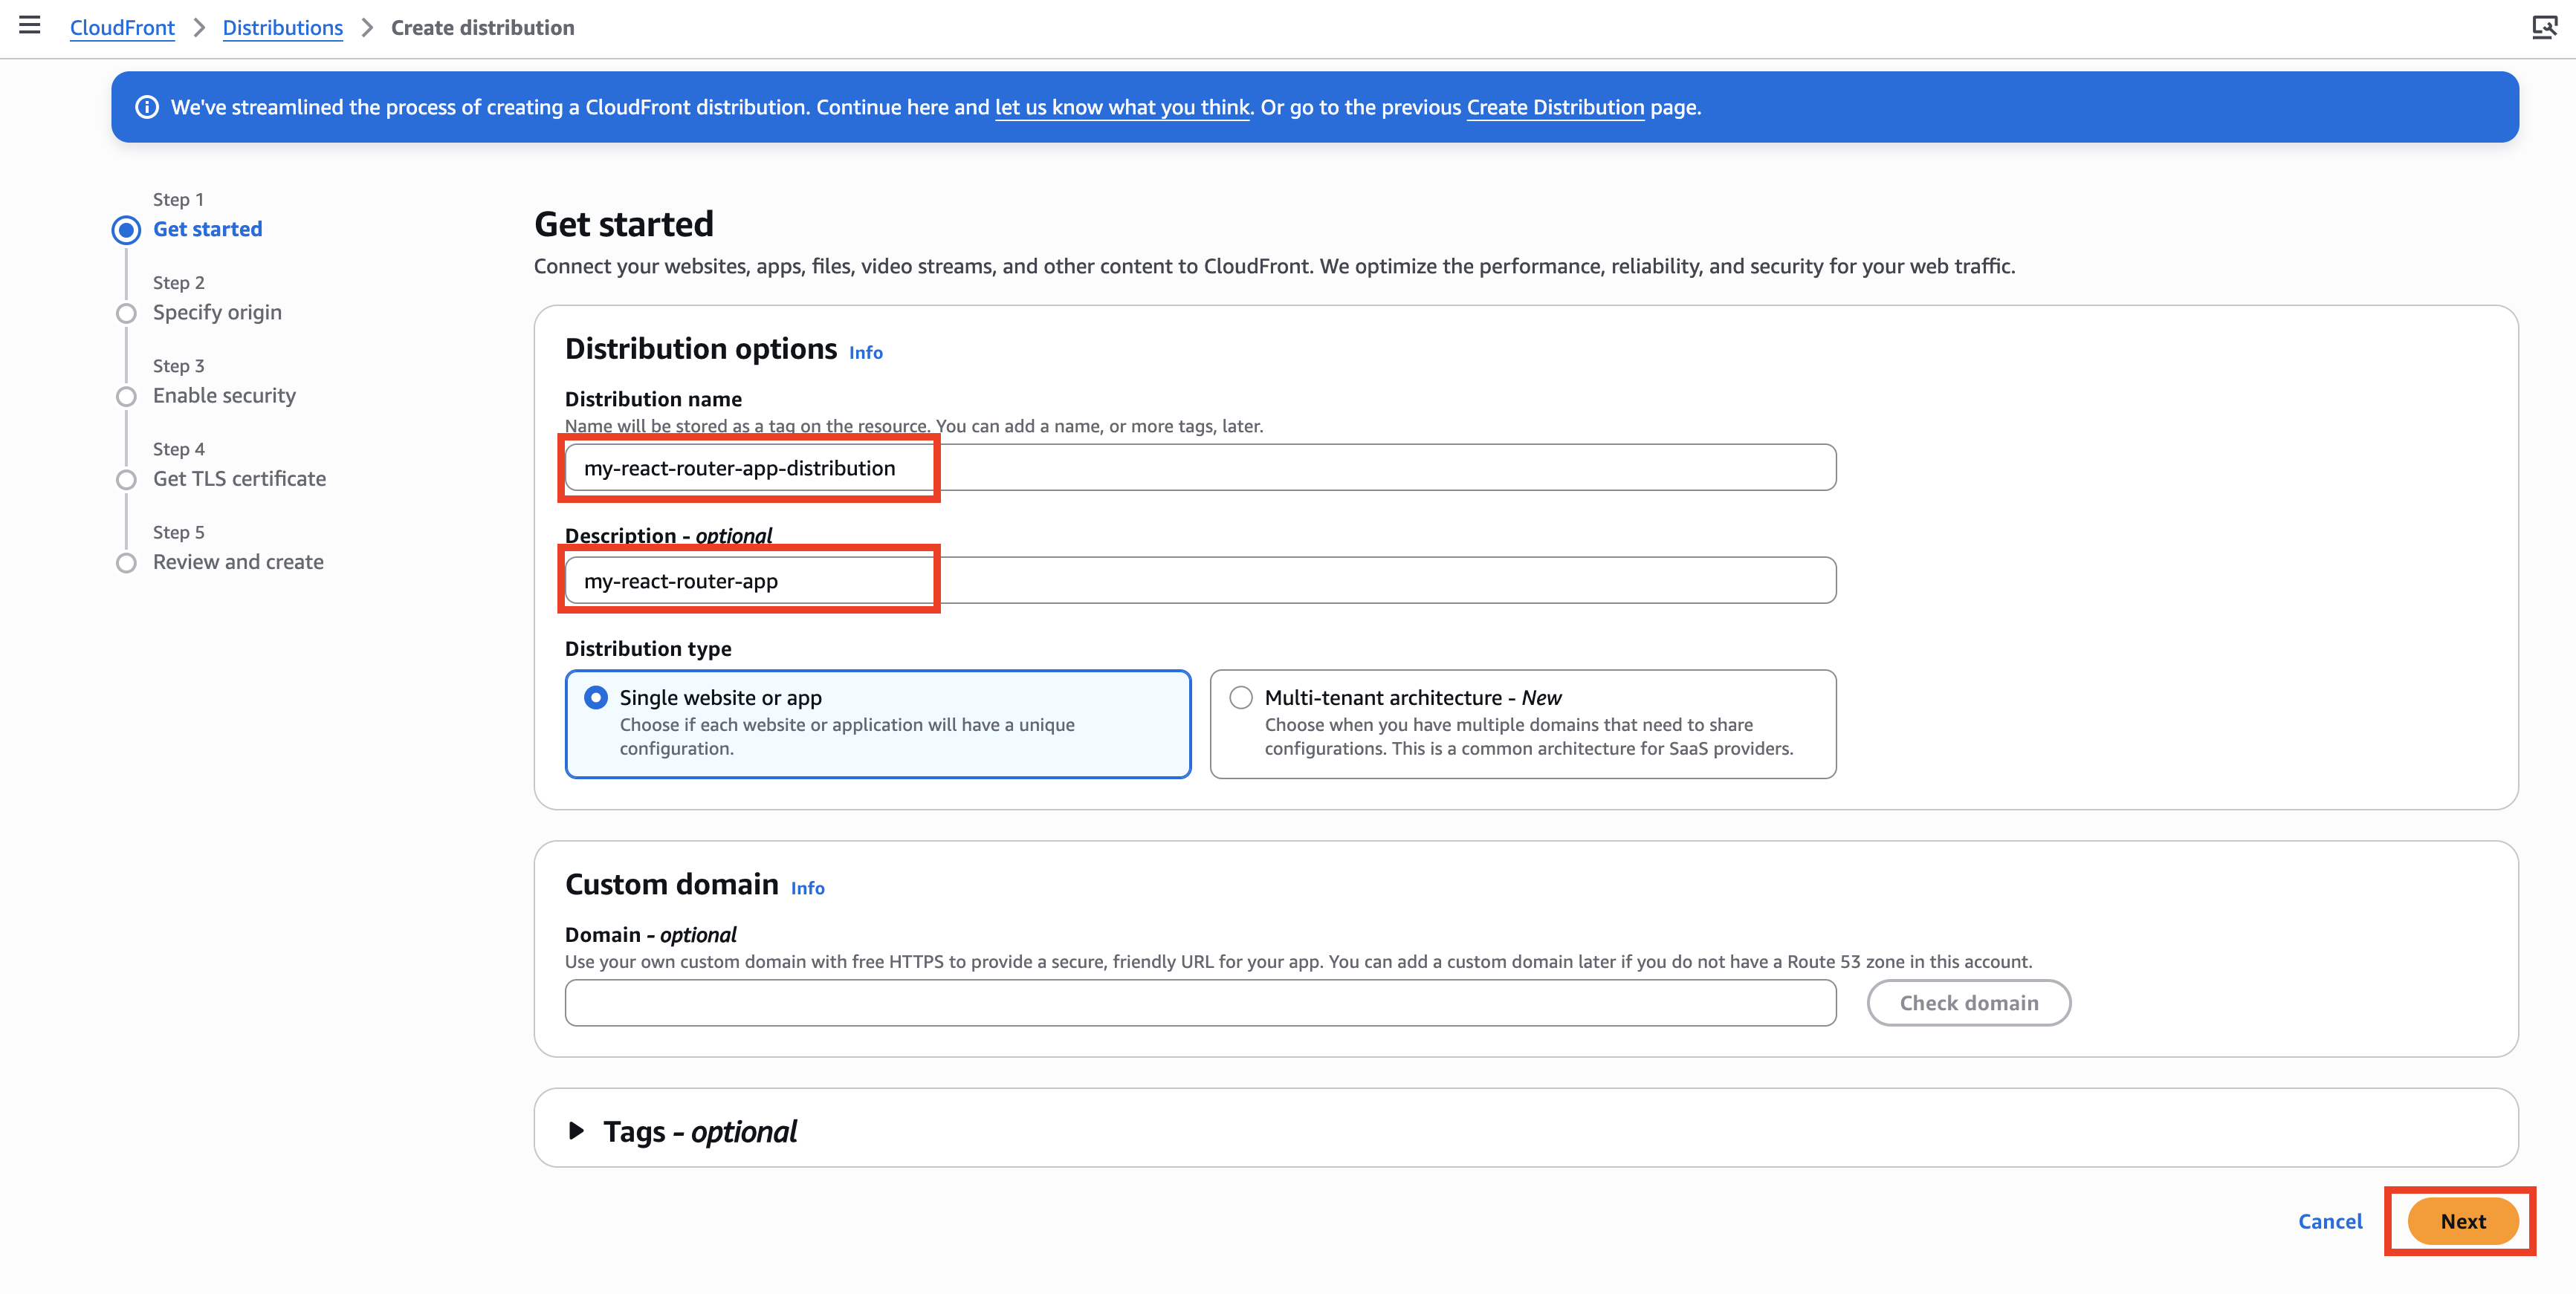Click the Step 5 Review and create circle
This screenshot has height=1294, width=2576.
(126, 562)
